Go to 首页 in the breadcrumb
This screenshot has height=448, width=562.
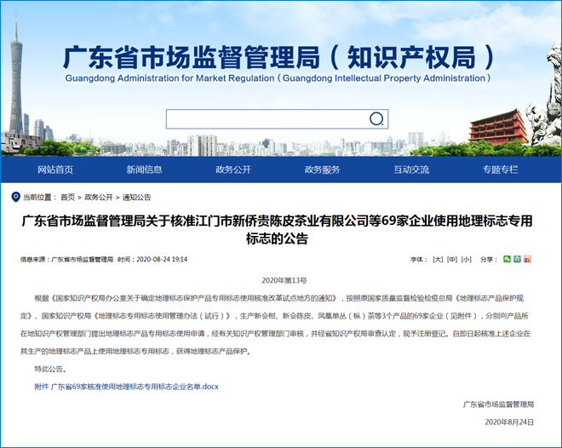[x=68, y=197]
